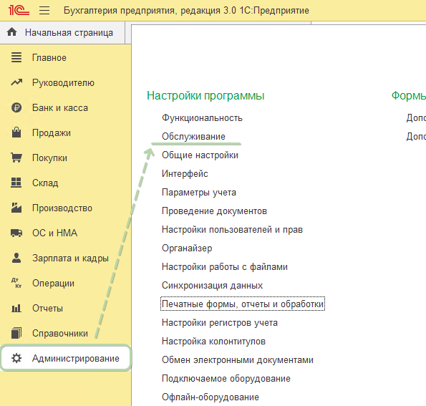Click the Банк и касса ruble icon
The image size is (426, 406).
(x=16, y=107)
